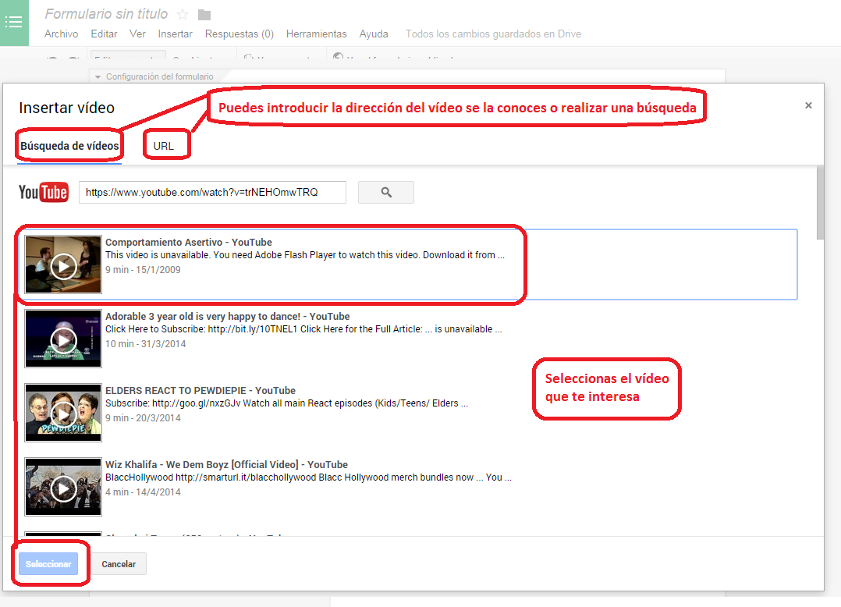This screenshot has width=841, height=607.
Task: Click the text 9 min - 20/3/2014
Action: click(143, 417)
